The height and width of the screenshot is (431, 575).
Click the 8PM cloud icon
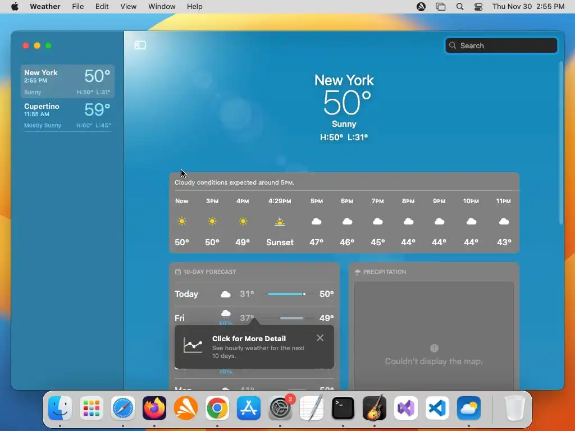[408, 221]
